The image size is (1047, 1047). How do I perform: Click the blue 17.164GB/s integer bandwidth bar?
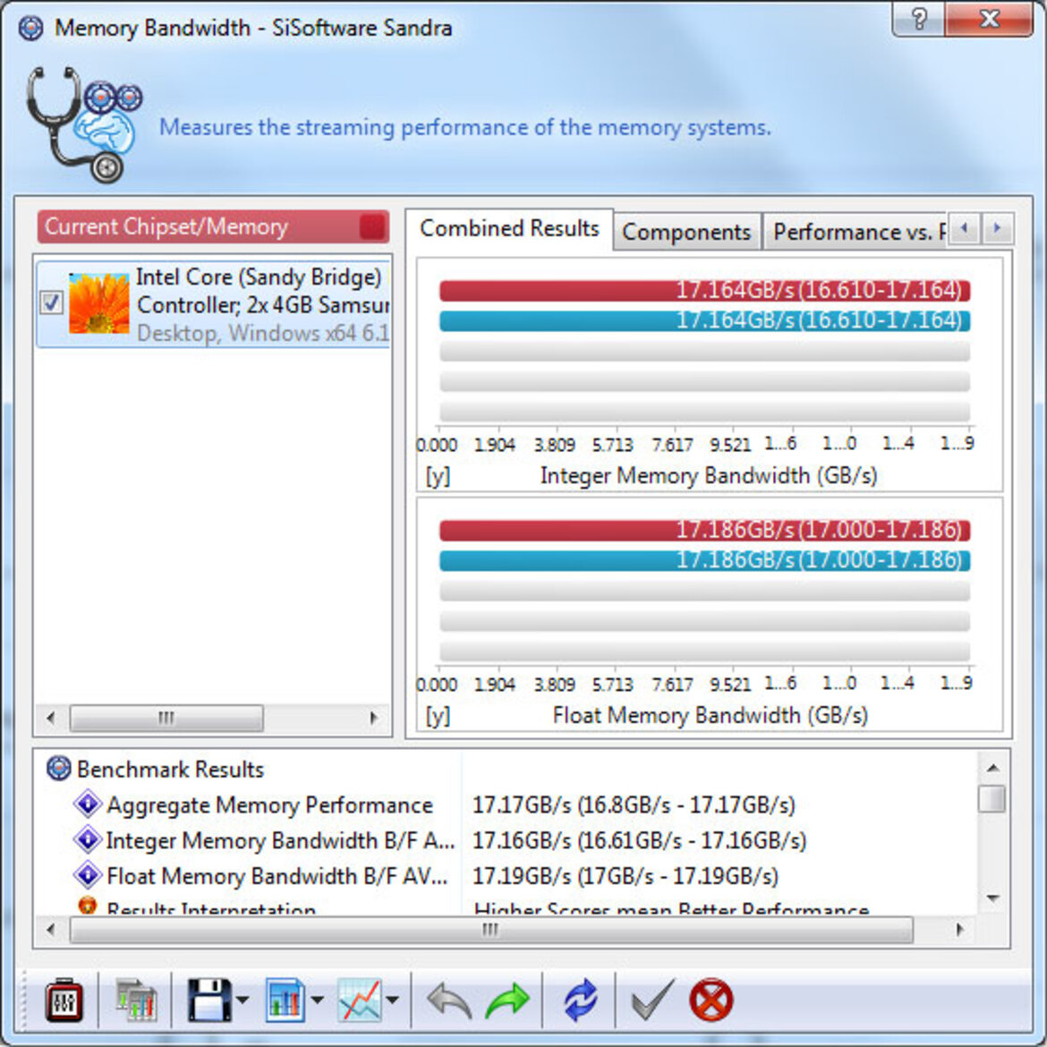(704, 321)
